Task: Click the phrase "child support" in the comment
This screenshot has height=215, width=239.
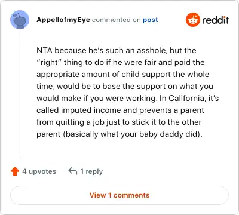Action: click(x=146, y=75)
